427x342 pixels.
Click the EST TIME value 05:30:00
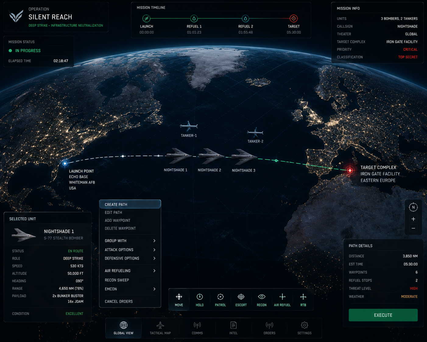[411, 264]
